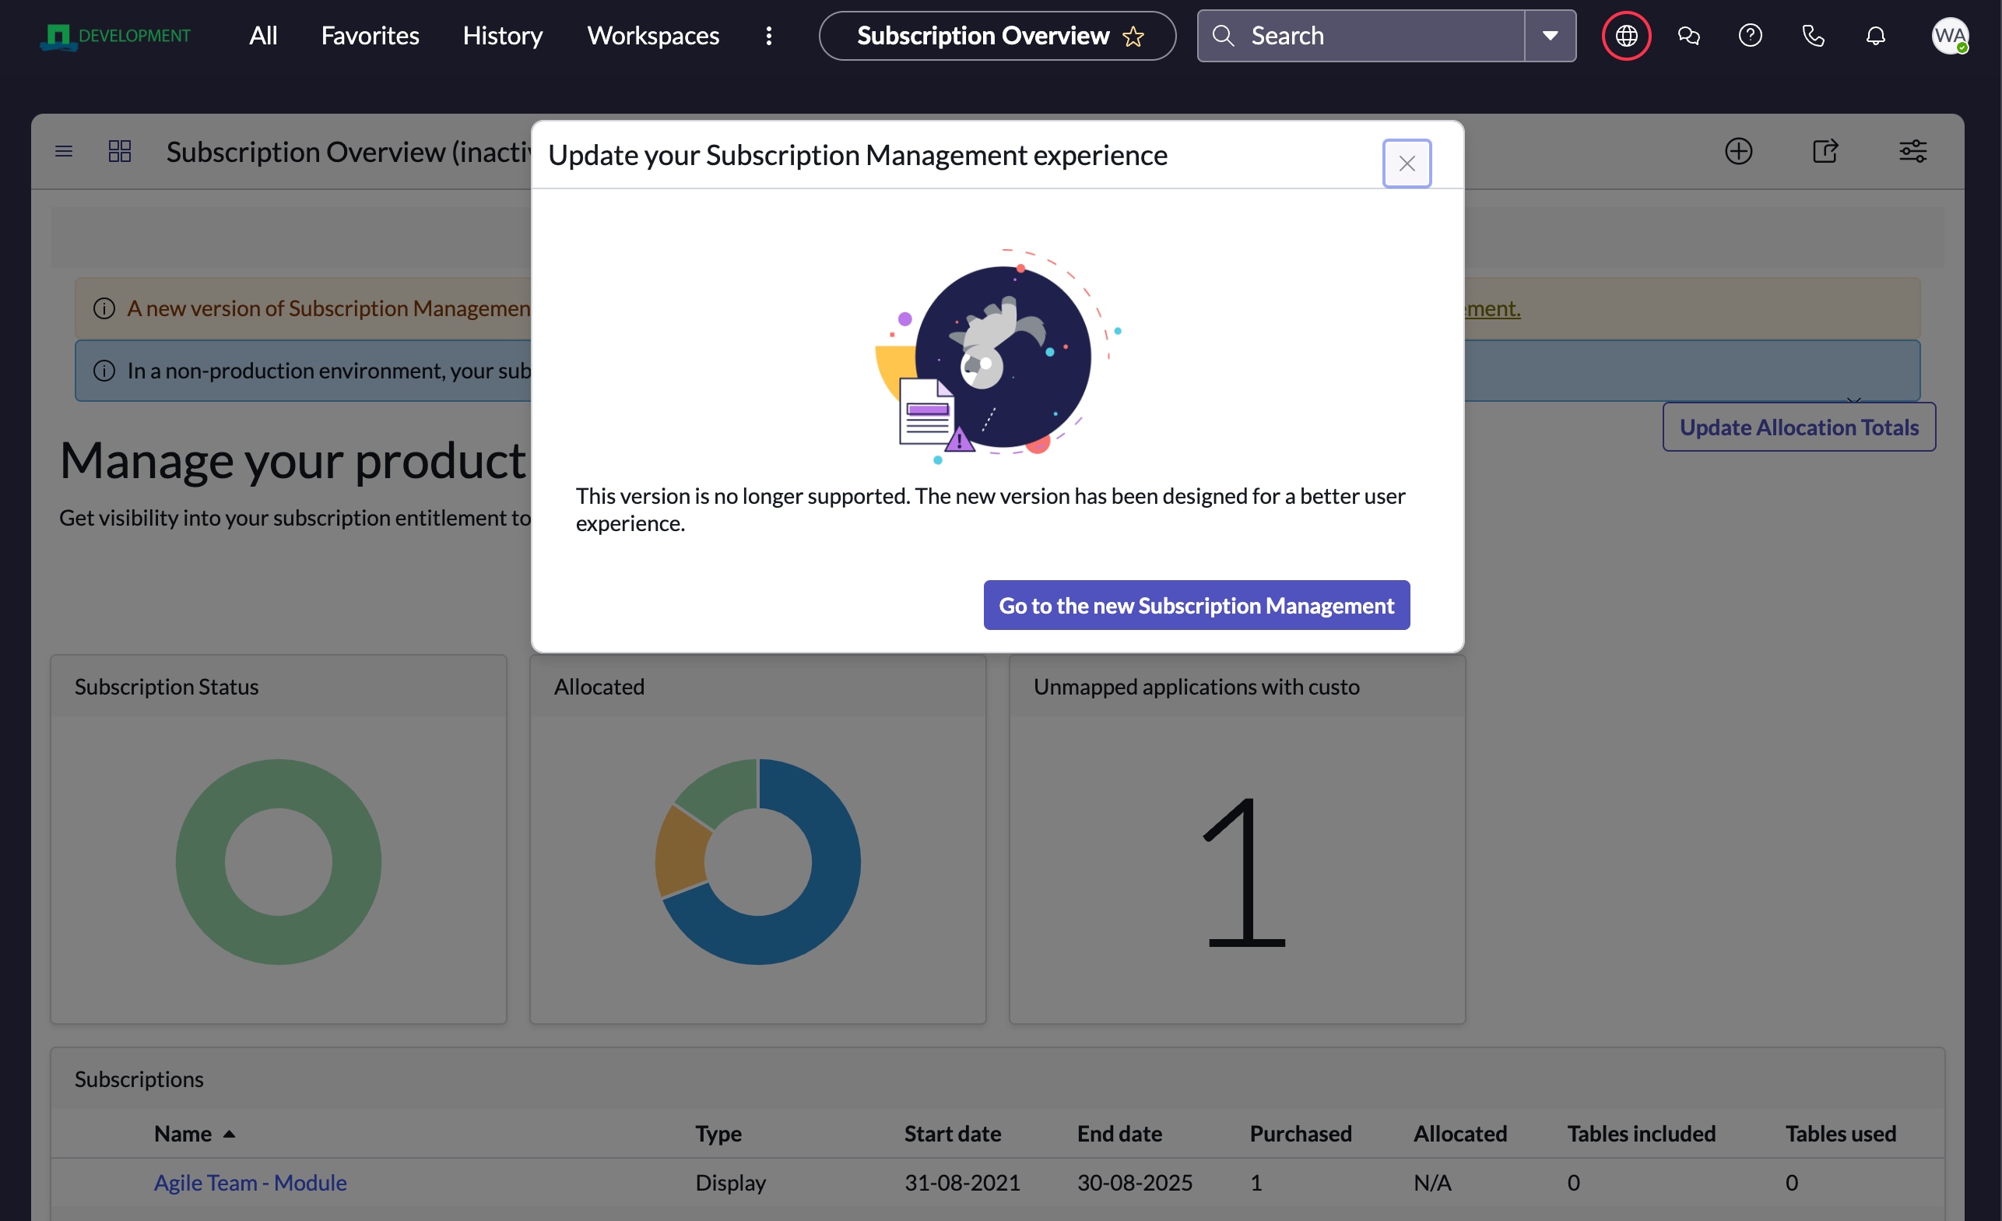Screen dimensions: 2002x1221
Task: Close the Update Subscription Management dialog
Action: click(x=1407, y=164)
